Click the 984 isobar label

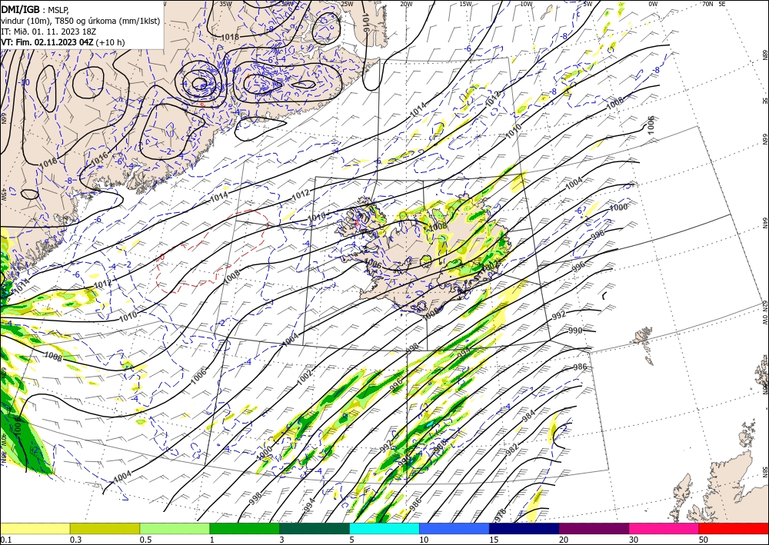click(x=529, y=416)
